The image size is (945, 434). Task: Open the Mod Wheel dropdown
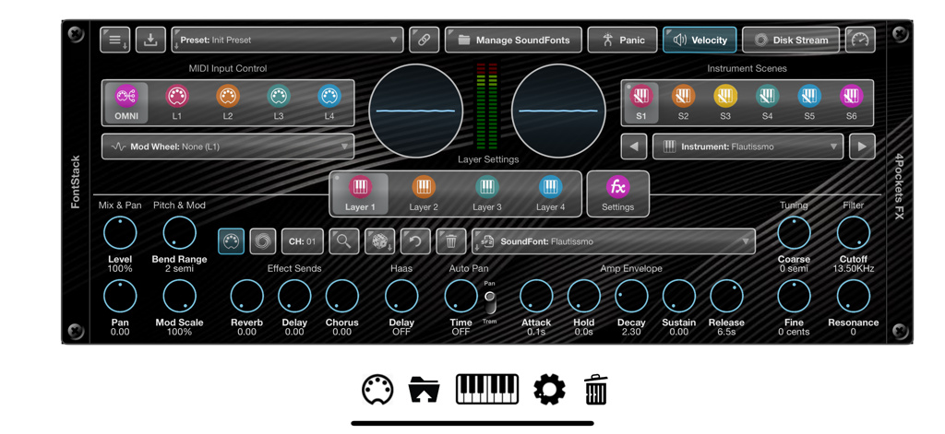228,147
